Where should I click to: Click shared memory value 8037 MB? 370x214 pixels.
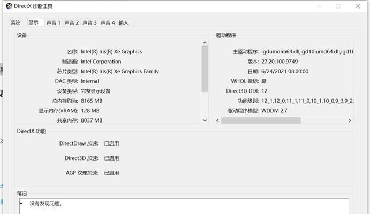coord(92,120)
